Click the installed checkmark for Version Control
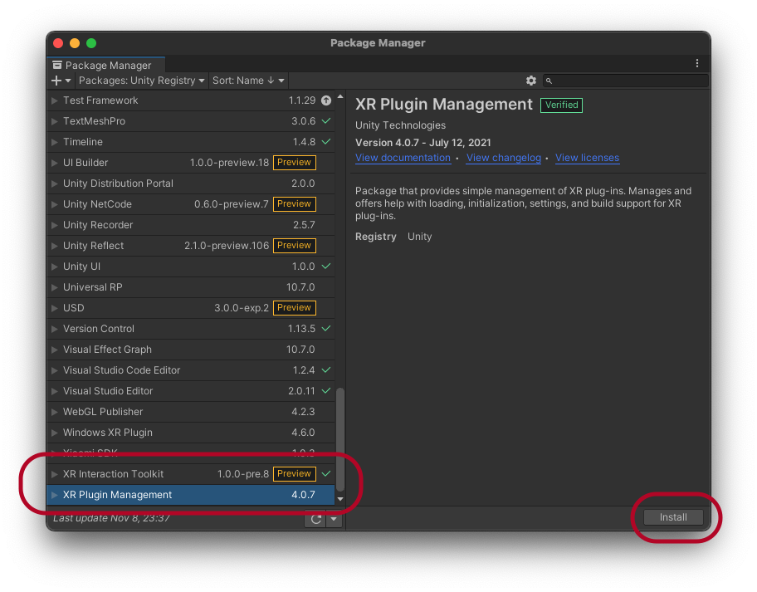757x592 pixels. [326, 328]
